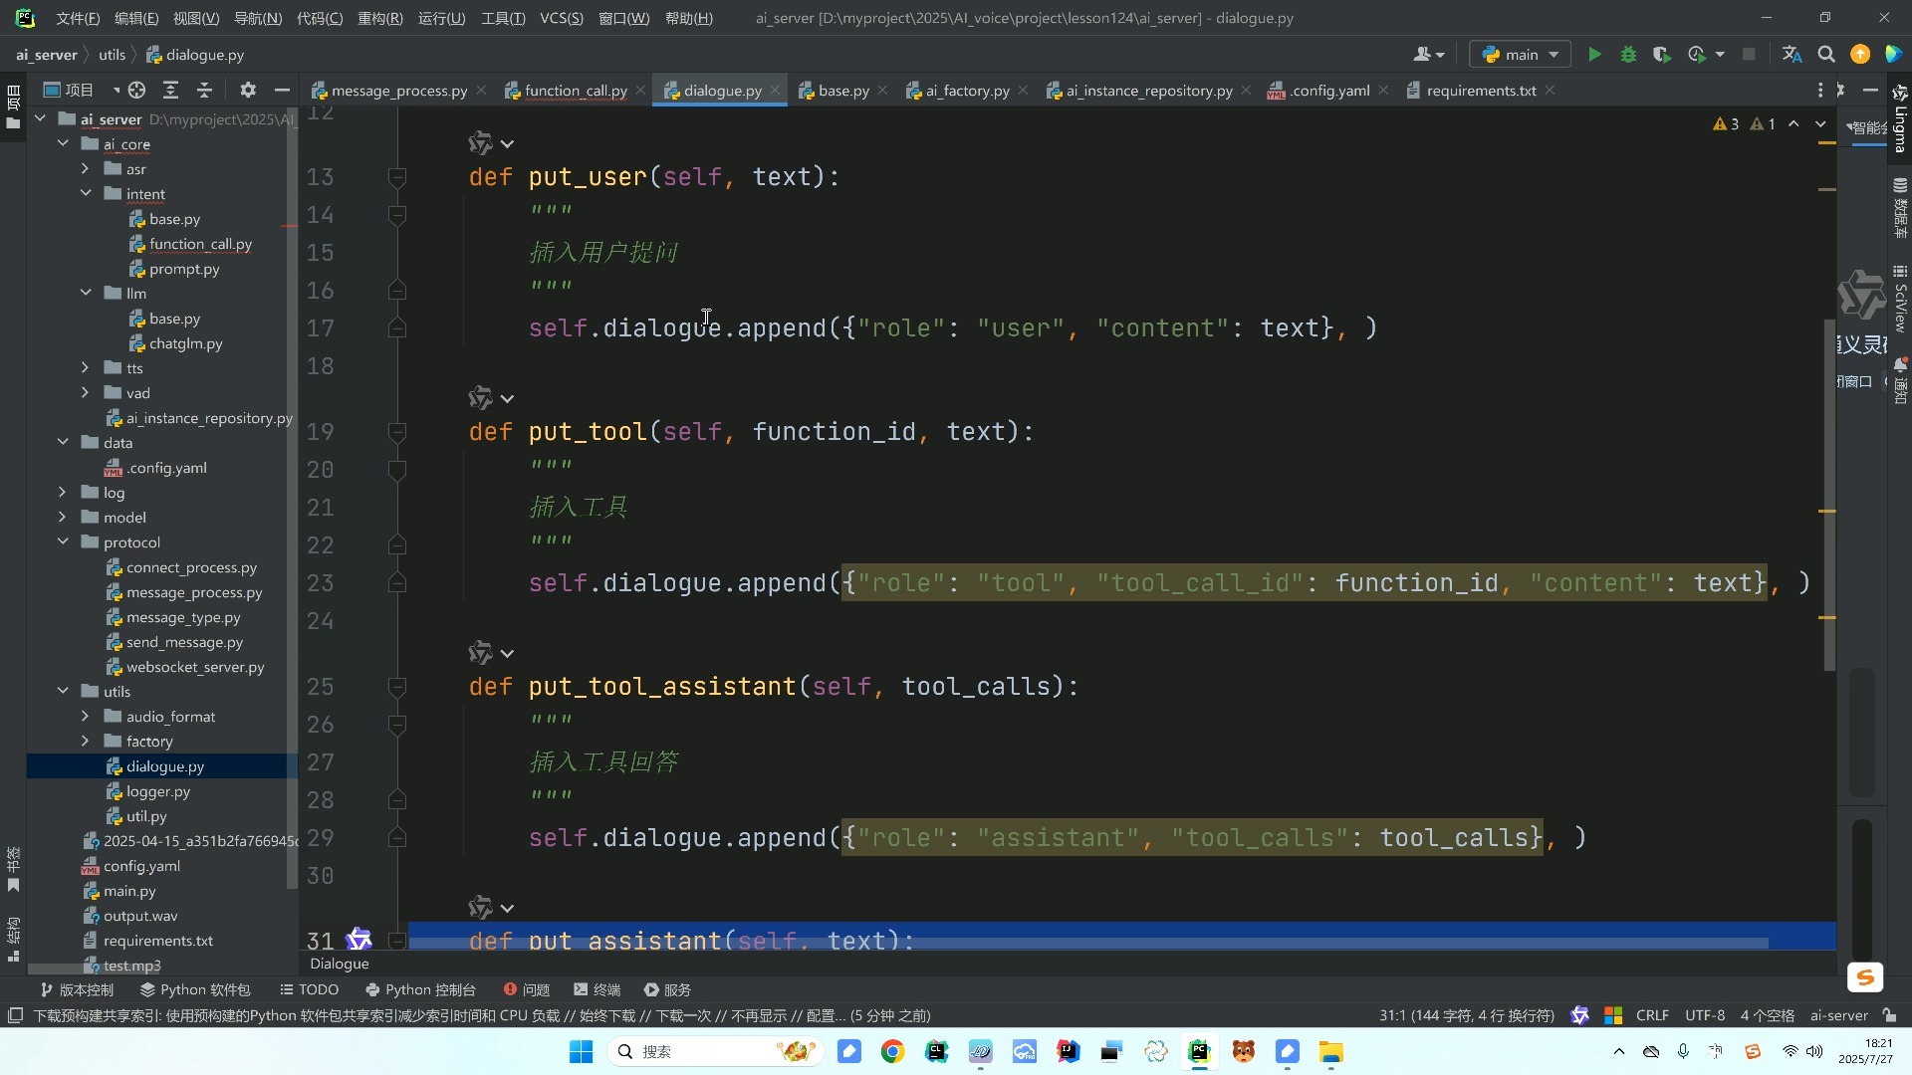Collapse the protocol folder
The height and width of the screenshot is (1075, 1912).
(63, 541)
